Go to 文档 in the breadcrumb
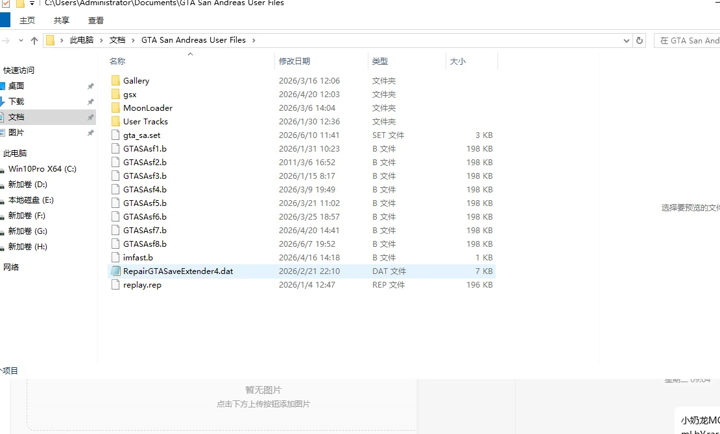This screenshot has width=720, height=434. (x=117, y=40)
